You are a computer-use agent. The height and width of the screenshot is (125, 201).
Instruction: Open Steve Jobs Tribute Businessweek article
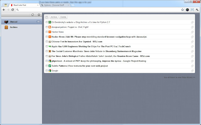96,51
